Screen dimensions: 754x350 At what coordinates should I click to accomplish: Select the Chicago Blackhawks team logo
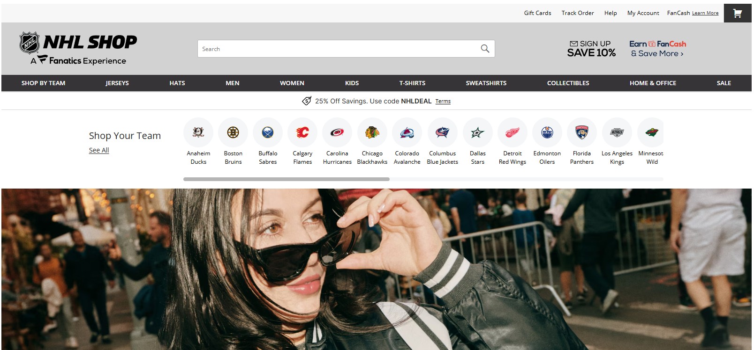coord(372,132)
